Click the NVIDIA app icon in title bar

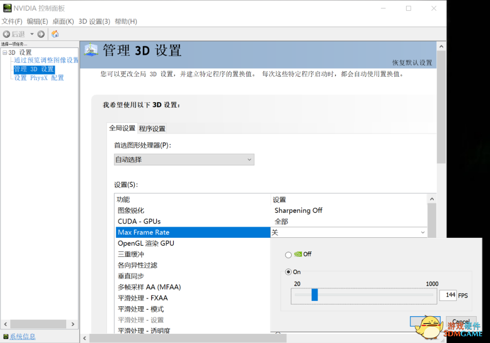point(7,8)
